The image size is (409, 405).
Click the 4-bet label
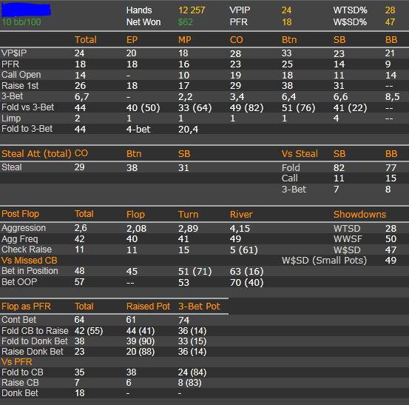coord(138,129)
